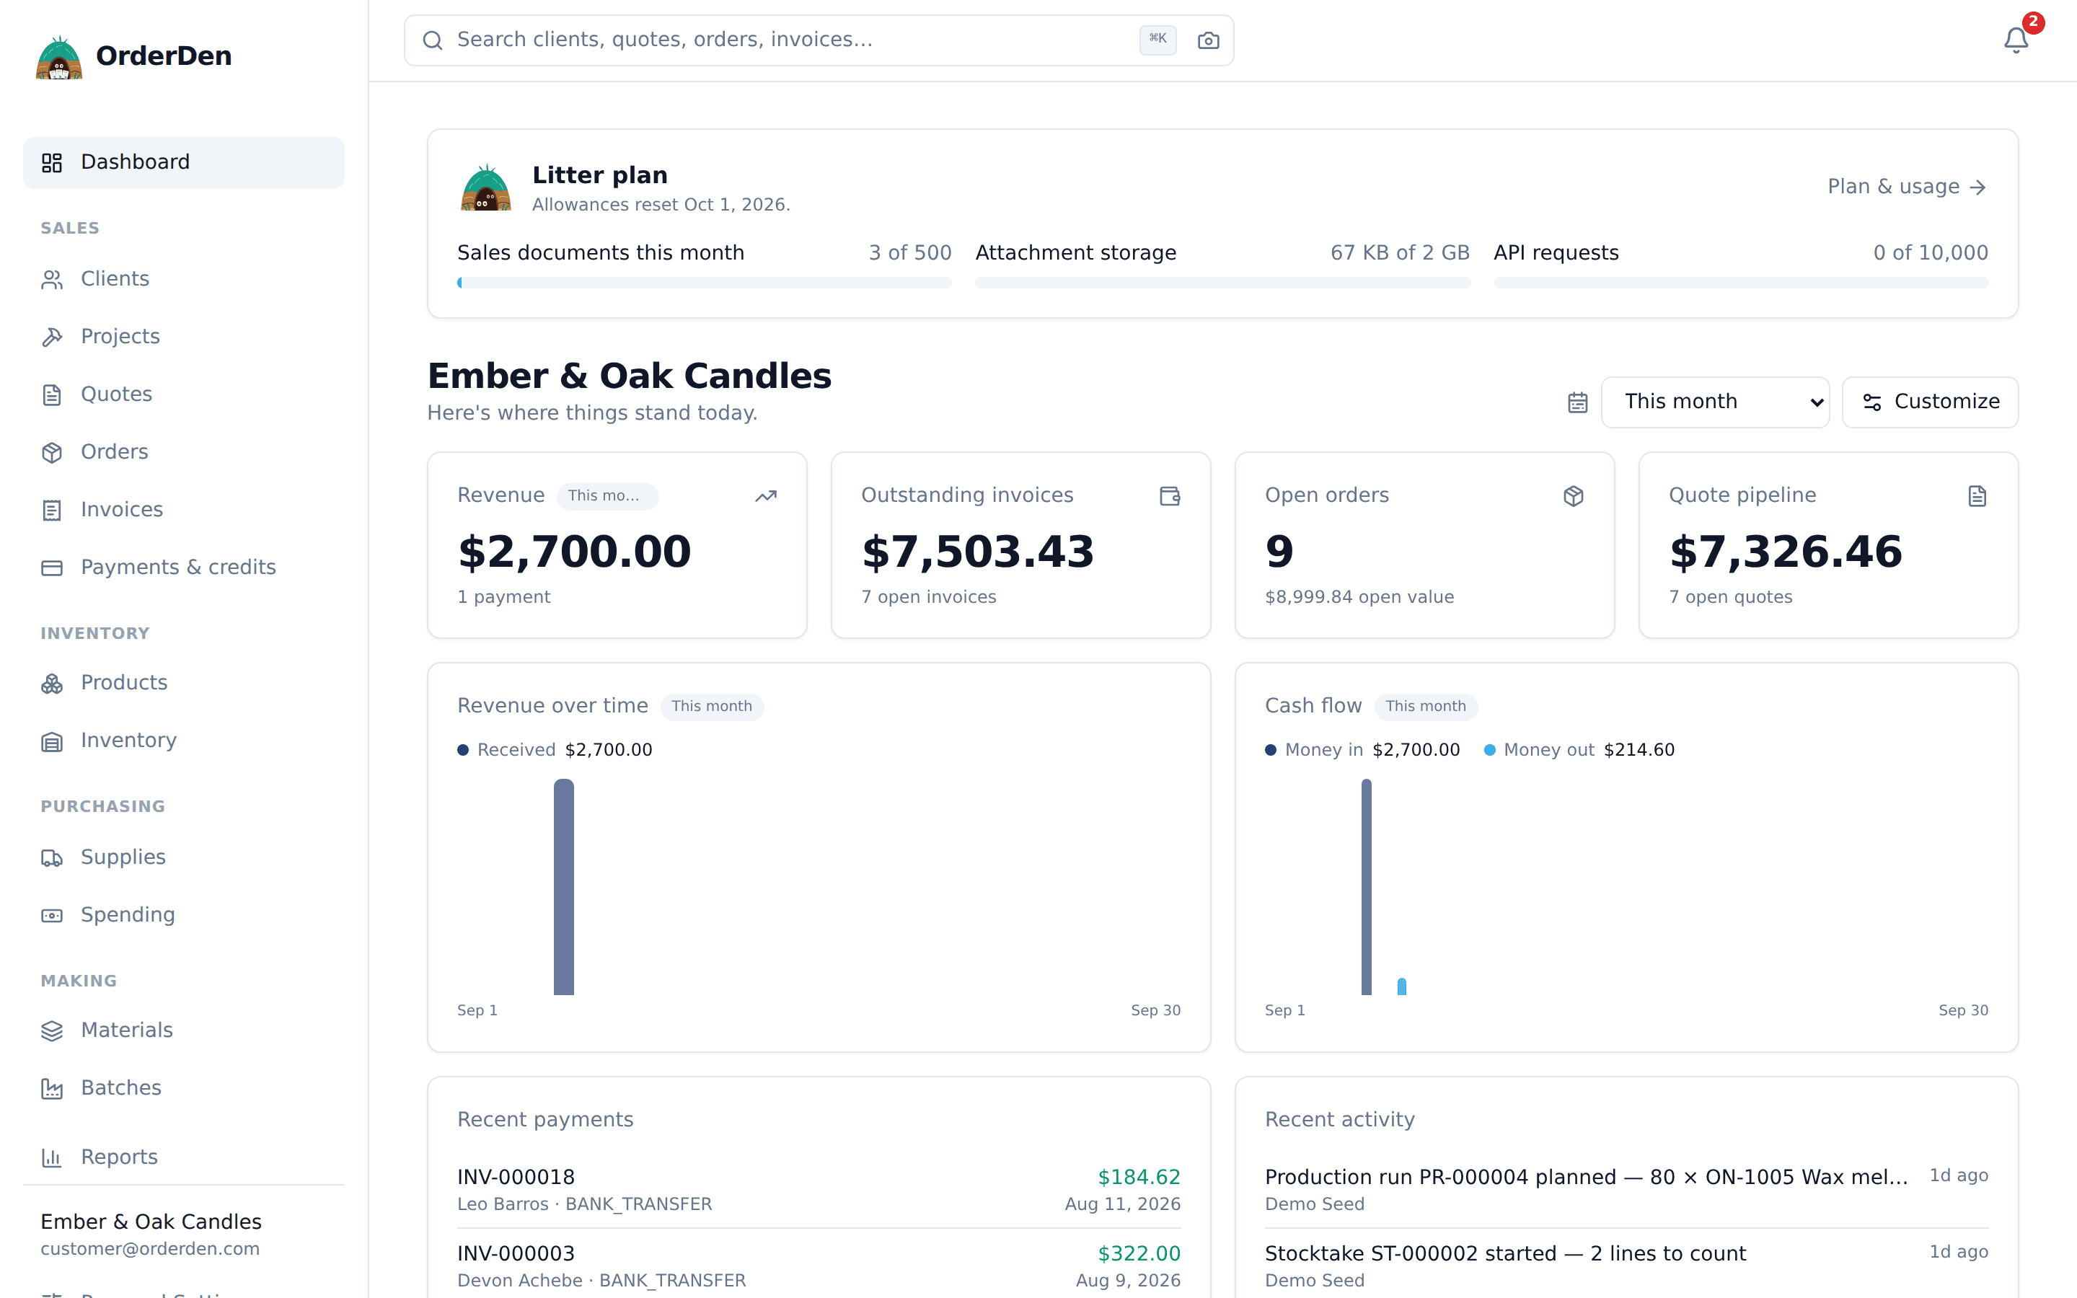
Task: Click the Open orders count 9
Action: 1279,552
